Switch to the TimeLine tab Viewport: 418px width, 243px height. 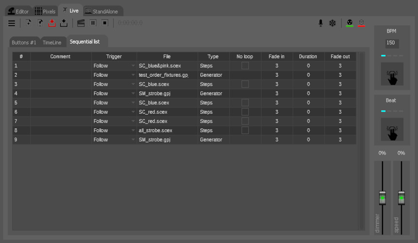(x=52, y=42)
